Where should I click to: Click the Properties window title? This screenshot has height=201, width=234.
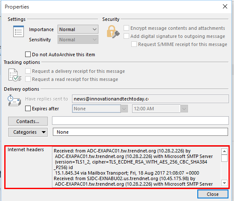[17, 7]
